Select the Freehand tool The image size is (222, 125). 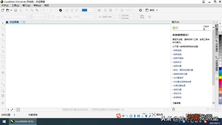[3, 46]
